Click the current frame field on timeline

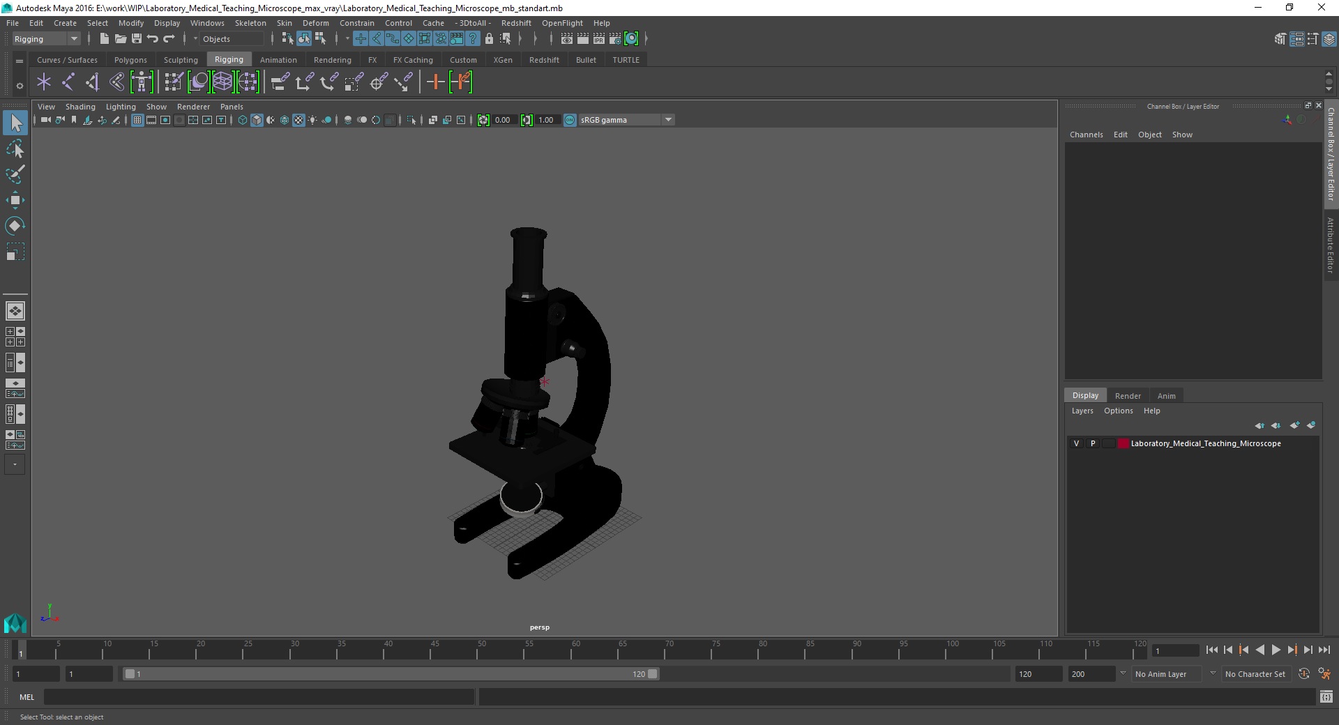pos(1176,650)
